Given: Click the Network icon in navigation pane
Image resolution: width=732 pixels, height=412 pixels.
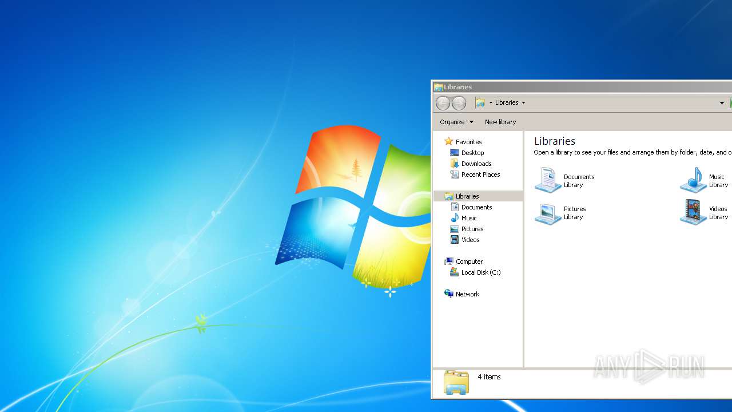Looking at the screenshot, I should pos(449,294).
